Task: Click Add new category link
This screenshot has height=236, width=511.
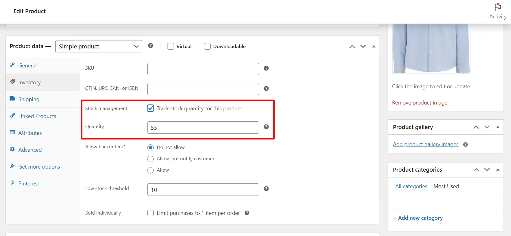Action: 418,218
